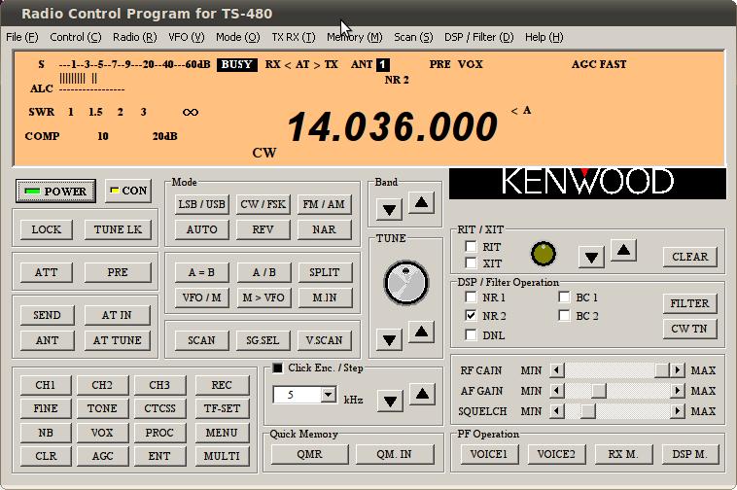Image resolution: width=737 pixels, height=490 pixels.
Task: Click the CW / FSK mode button
Action: pyautogui.click(x=263, y=204)
